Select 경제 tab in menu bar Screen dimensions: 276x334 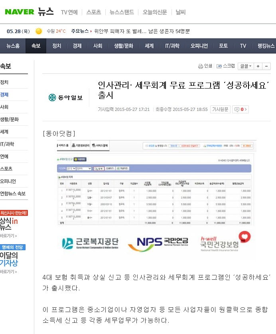[77, 46]
